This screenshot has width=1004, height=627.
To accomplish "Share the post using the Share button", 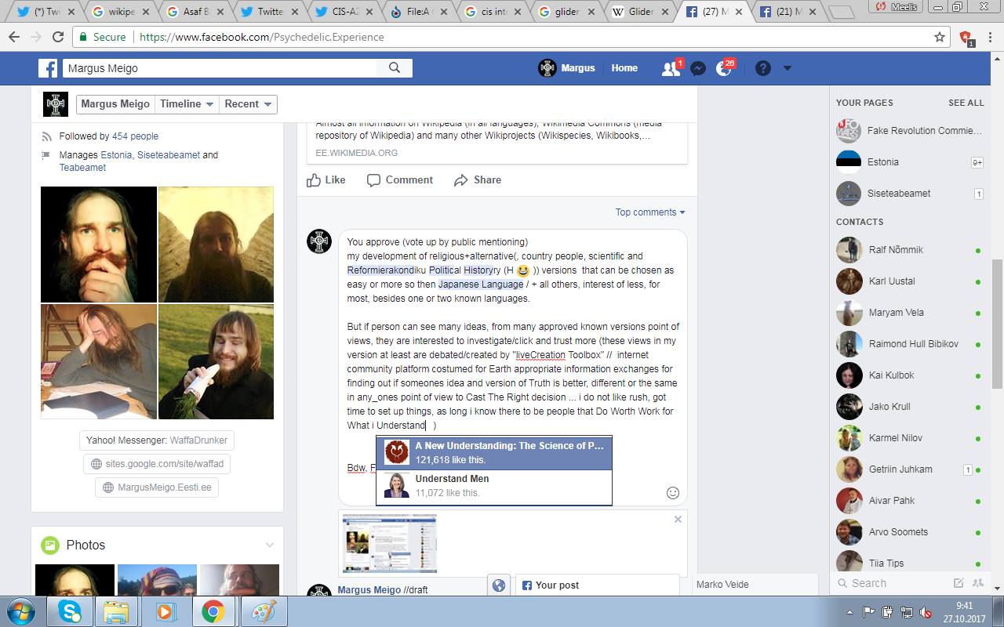I will 478,180.
